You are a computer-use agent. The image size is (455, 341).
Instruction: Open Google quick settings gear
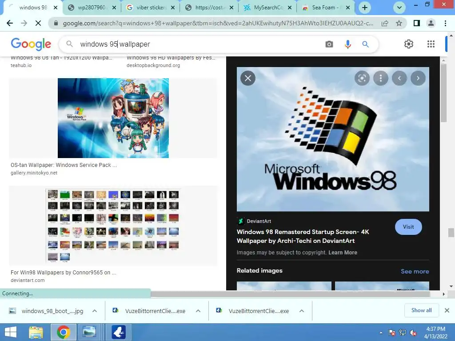(409, 44)
